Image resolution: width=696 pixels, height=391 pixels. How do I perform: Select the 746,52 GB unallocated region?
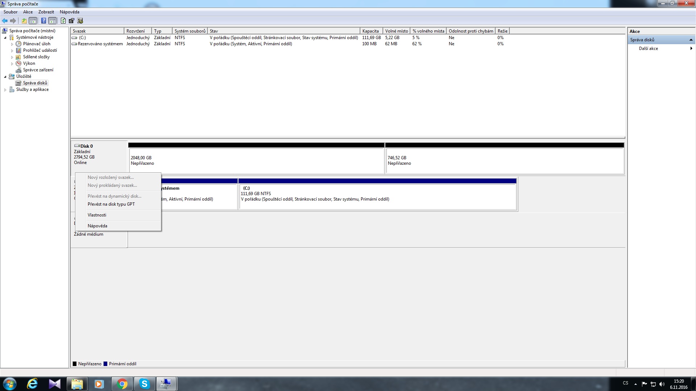click(504, 160)
